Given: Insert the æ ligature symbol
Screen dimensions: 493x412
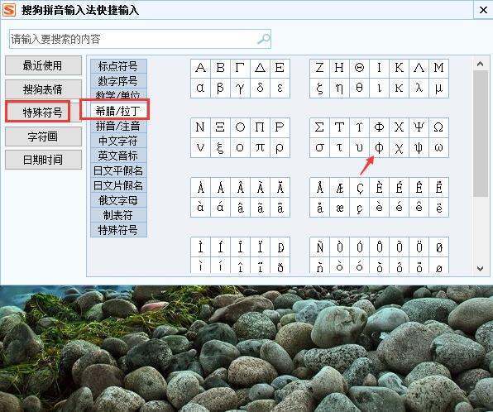Looking at the screenshot, I should tap(340, 208).
